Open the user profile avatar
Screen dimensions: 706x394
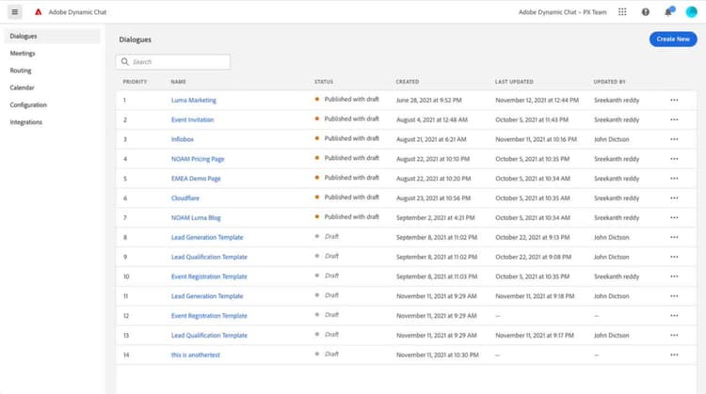pos(692,12)
